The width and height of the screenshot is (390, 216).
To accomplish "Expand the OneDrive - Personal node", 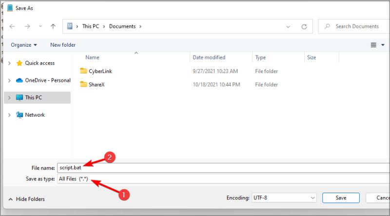I will pos(9,80).
